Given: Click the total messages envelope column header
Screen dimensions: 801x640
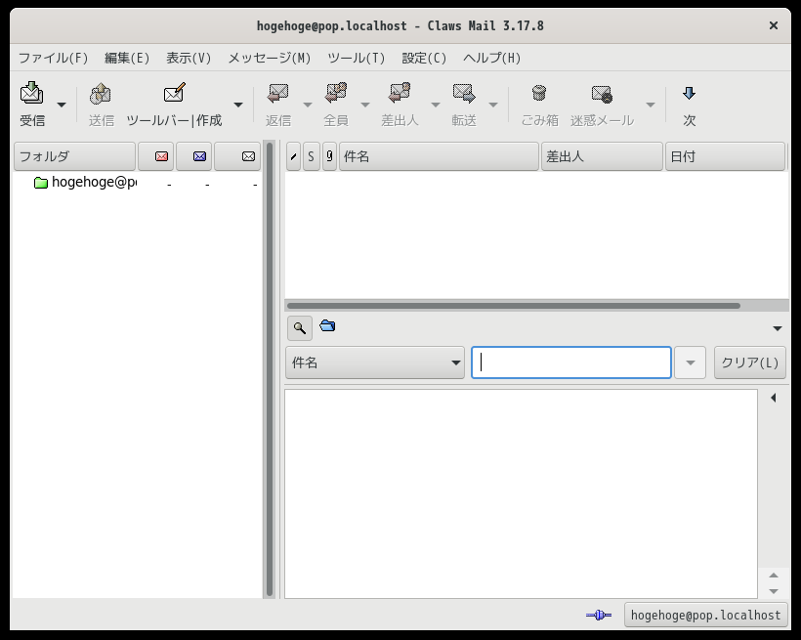Looking at the screenshot, I should click(237, 156).
